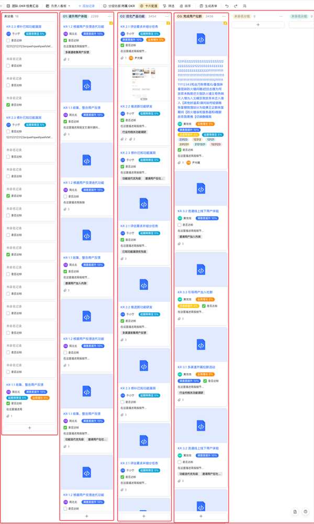The height and width of the screenshot is (524, 314).
Task: Click the redo arrow icon in toolbar
Action: (x=235, y=6)
